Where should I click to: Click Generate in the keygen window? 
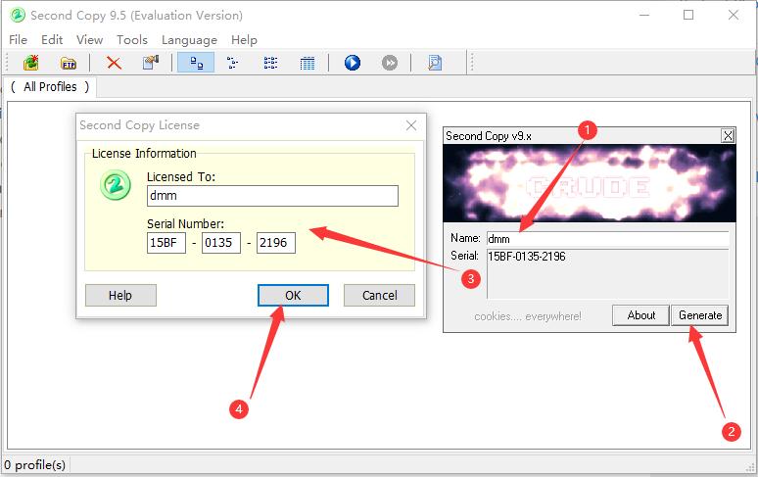[x=700, y=315]
